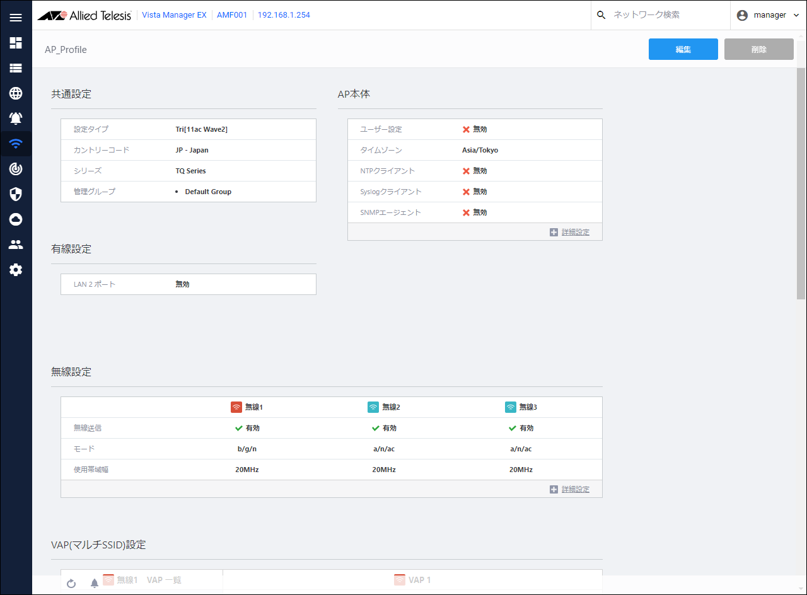Open the security shield sidebar icon

click(x=16, y=194)
